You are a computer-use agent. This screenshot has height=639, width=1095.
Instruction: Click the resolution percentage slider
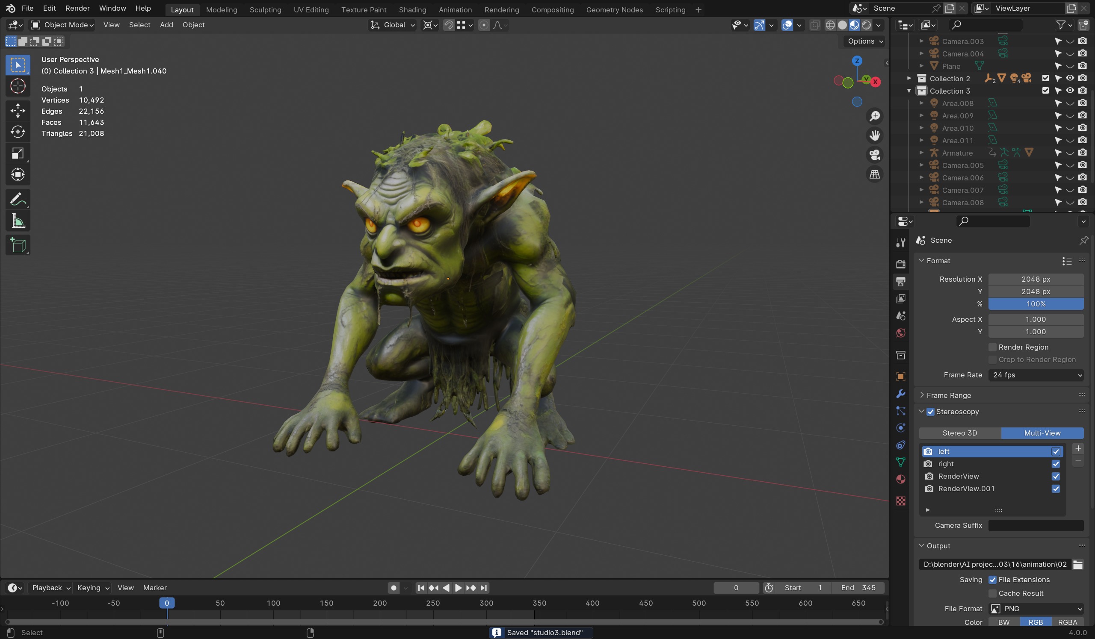pos(1036,304)
